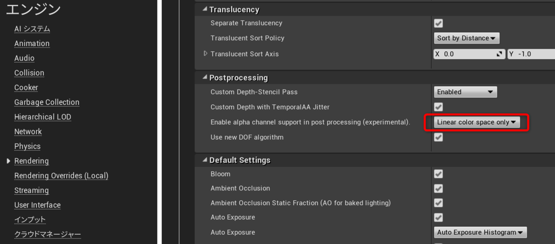Open Translucent Sort Policy dropdown
555x244 pixels.
[x=466, y=38]
